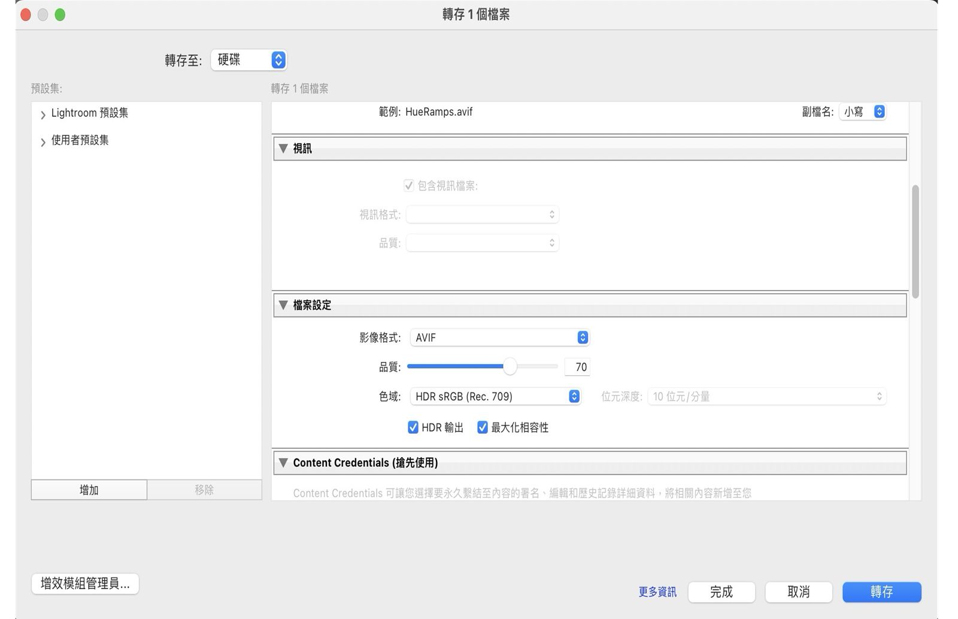The height and width of the screenshot is (619, 958).
Task: Open the 影像格式 AVIF dropdown
Action: pos(499,337)
